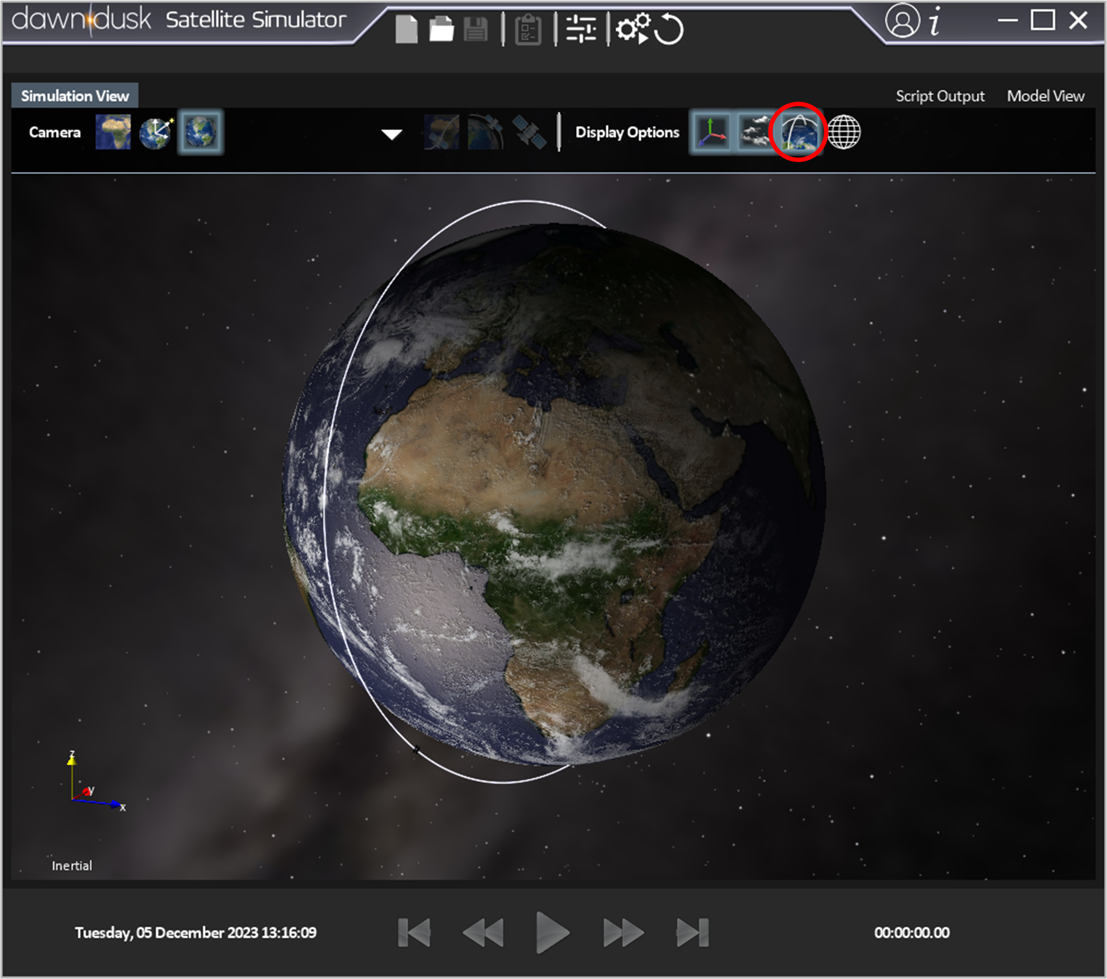Viewport: 1107px width, 979px height.
Task: Click the elapsed time 00:00:00.00
Action: tap(911, 933)
